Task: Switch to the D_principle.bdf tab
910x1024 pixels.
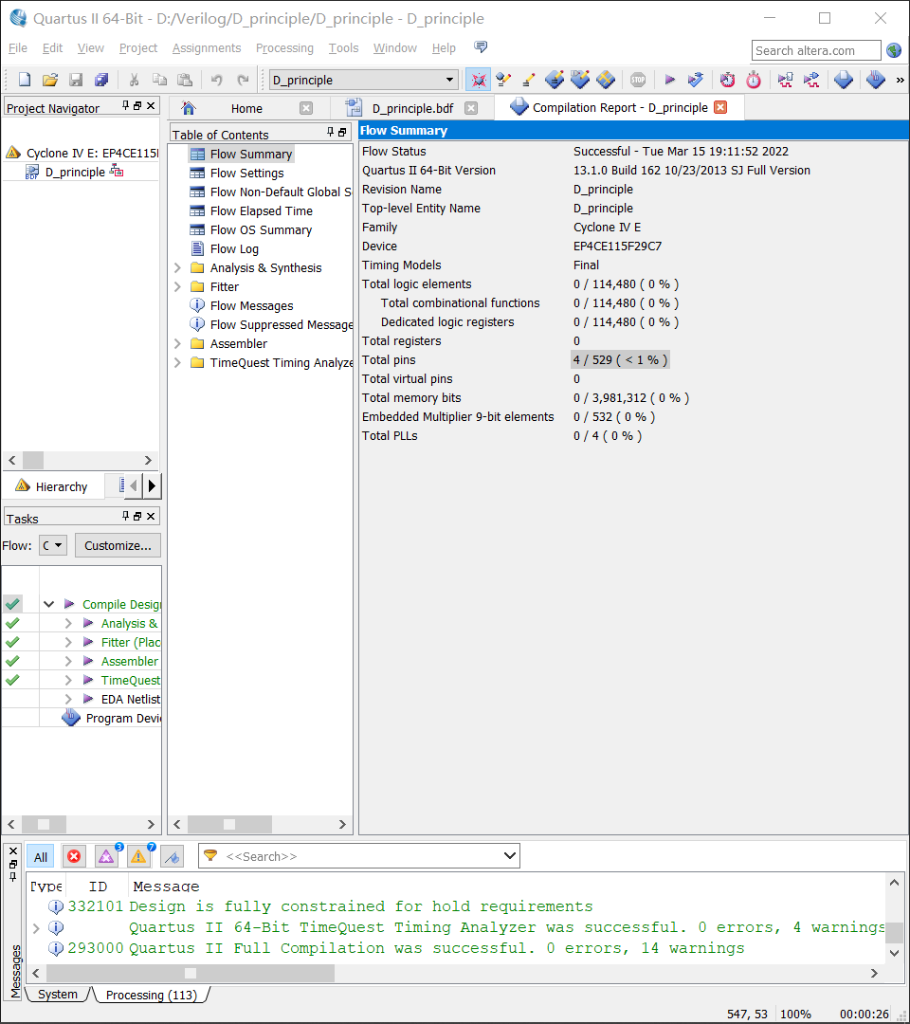Action: pos(412,108)
